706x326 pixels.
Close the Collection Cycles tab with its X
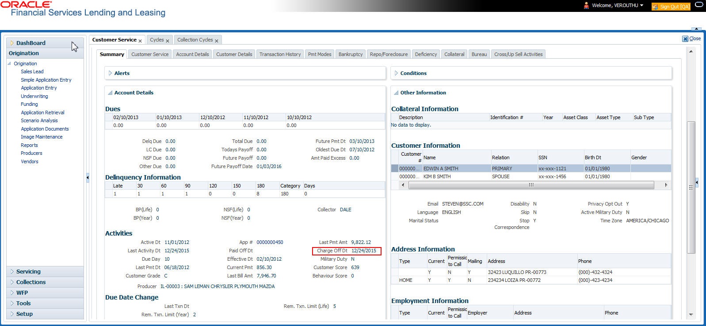(217, 41)
